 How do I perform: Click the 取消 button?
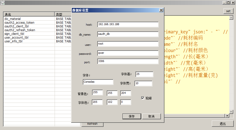point(151,116)
